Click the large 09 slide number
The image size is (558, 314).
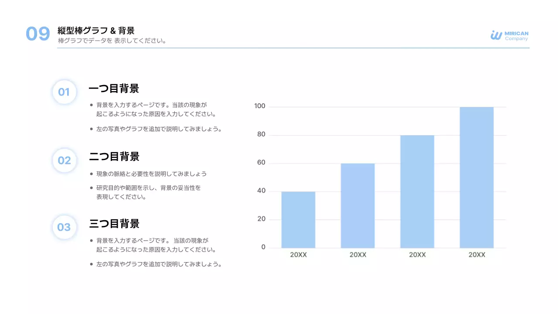coord(38,34)
